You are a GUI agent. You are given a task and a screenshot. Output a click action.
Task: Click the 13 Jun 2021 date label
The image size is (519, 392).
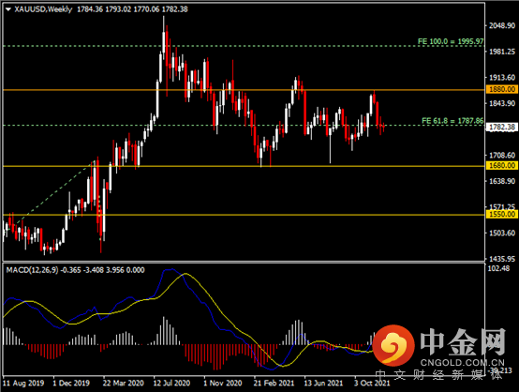tap(323, 384)
